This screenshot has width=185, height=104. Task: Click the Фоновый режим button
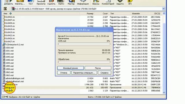[x=71, y=68]
